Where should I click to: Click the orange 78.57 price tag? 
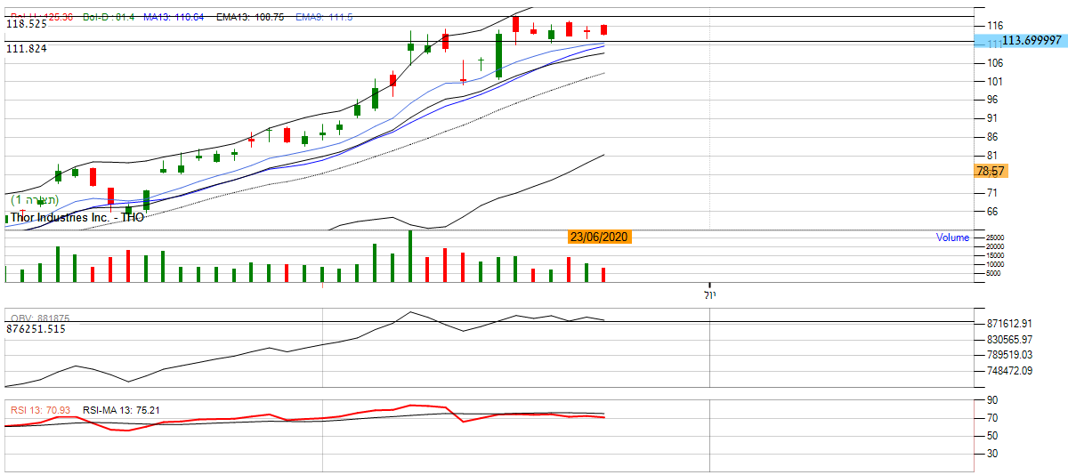tap(990, 171)
